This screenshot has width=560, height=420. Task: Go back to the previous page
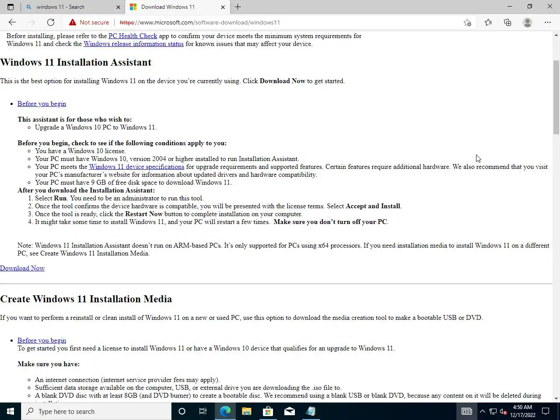[12, 22]
